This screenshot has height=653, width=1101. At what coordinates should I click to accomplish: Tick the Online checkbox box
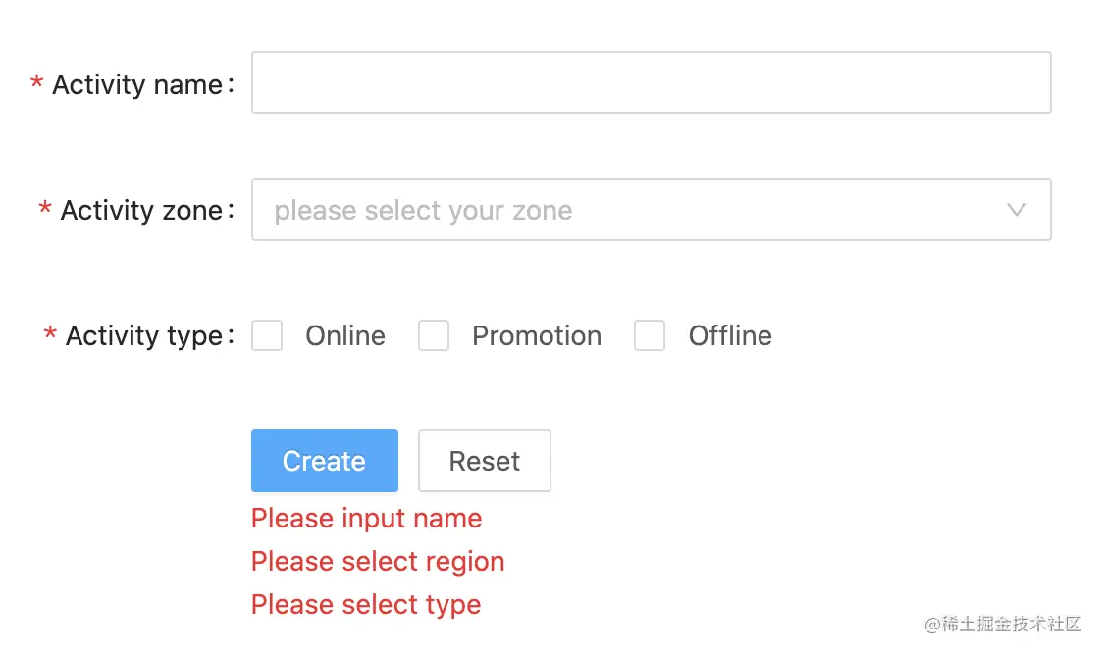click(267, 335)
